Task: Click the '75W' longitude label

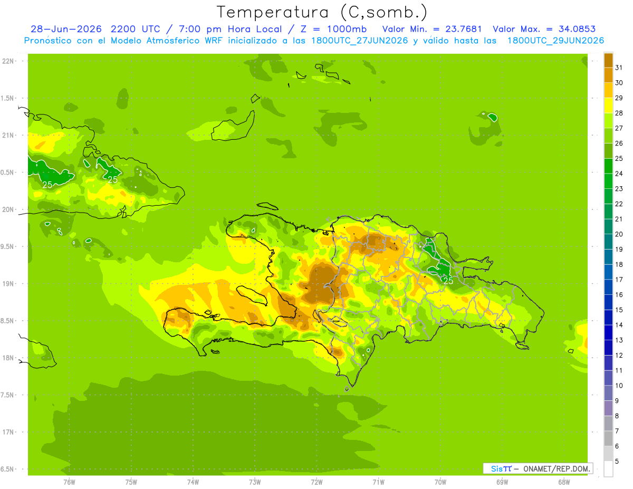Action: tap(131, 482)
